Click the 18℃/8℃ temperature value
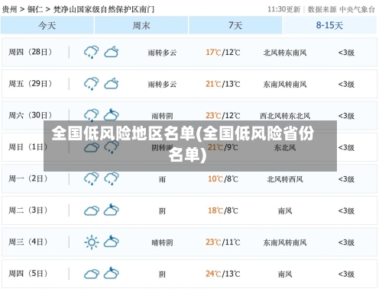Image resolution: width=382 pixels, height=292 pixels. [x=223, y=210]
